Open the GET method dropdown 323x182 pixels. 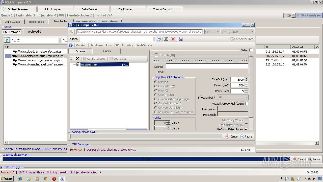point(212,32)
